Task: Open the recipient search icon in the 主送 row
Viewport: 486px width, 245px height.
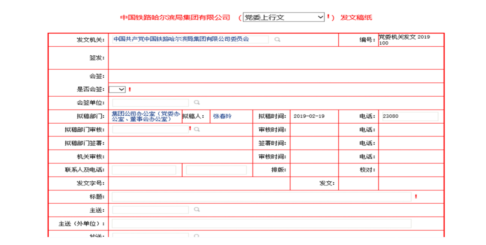Action: pos(197,209)
